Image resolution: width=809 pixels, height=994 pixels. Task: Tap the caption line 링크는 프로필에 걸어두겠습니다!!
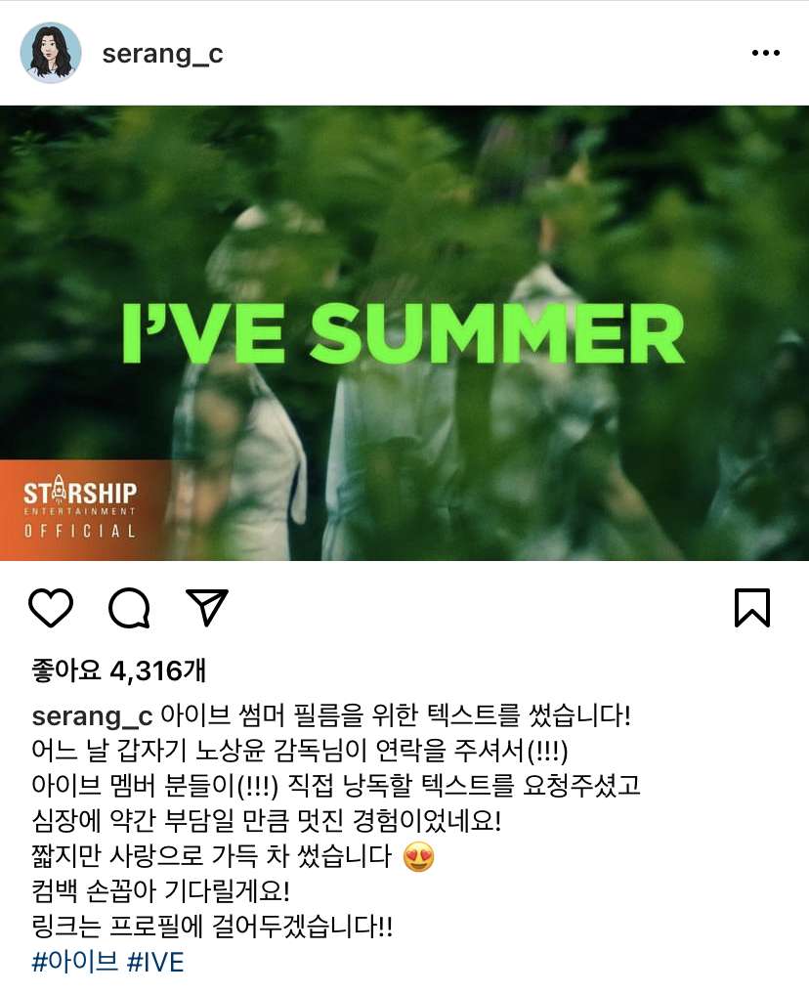(x=212, y=927)
